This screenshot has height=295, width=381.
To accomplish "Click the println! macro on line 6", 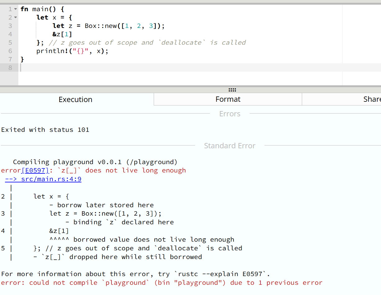I will coord(48,51).
